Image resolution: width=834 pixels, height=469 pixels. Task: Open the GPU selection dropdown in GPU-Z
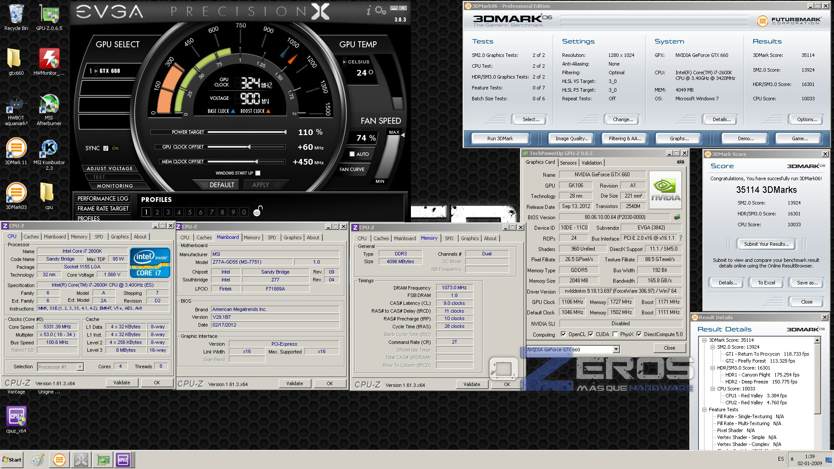[616, 350]
